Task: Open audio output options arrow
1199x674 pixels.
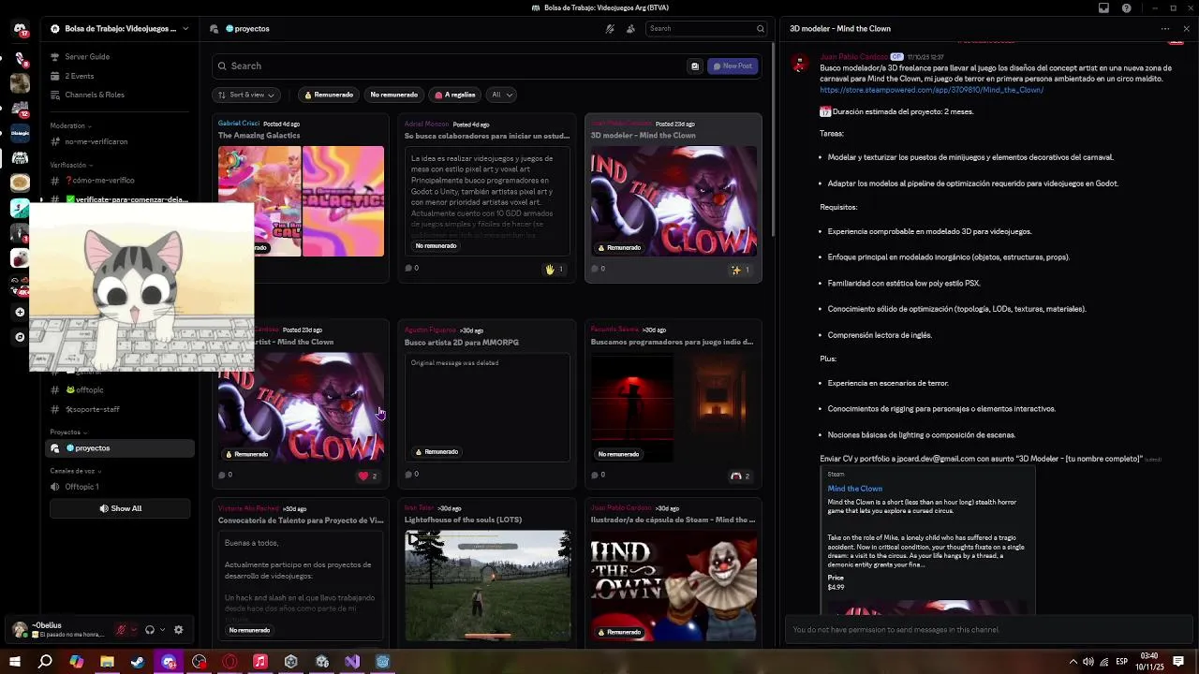Action: coord(162,630)
